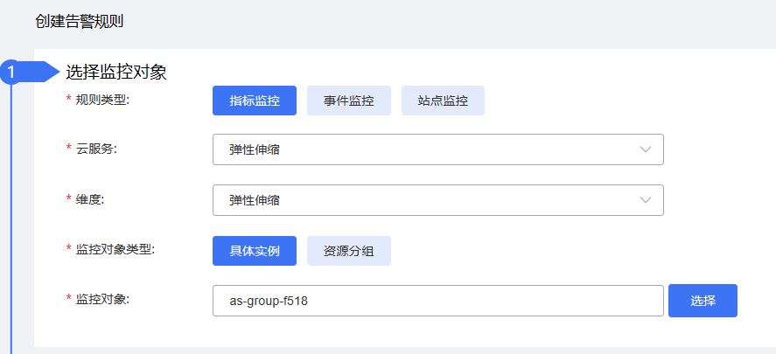This screenshot has width=776, height=354.
Task: Click the 维度 field label
Action: coord(90,199)
